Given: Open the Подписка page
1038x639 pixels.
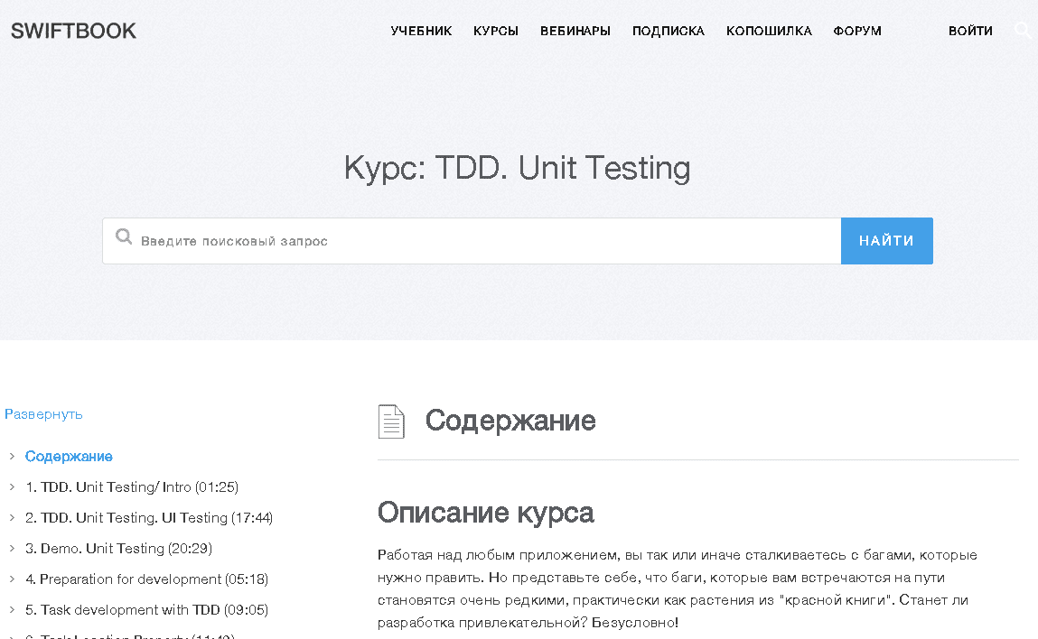Looking at the screenshot, I should [x=669, y=31].
